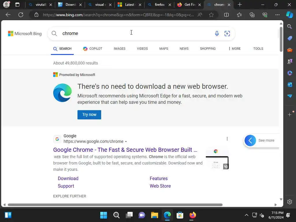This screenshot has height=222, width=296.
Task: Click the horizontal scrollbar thumb
Action: click(x=115, y=205)
